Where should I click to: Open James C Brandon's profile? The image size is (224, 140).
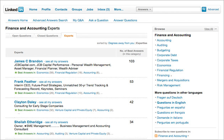tap(28, 61)
